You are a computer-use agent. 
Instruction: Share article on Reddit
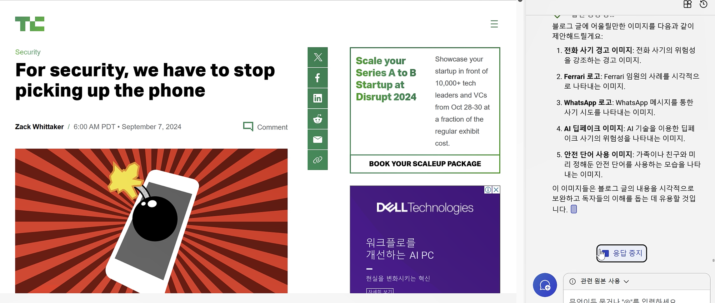[317, 119]
